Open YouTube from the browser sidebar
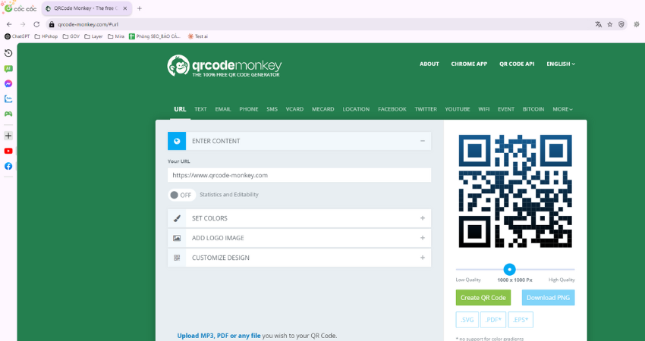 click(x=8, y=151)
